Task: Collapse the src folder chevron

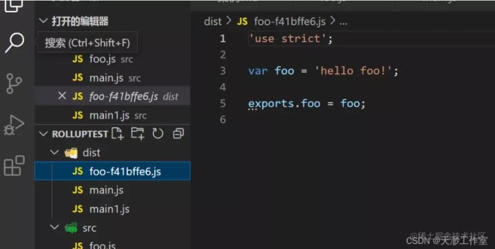Action: coord(54,227)
